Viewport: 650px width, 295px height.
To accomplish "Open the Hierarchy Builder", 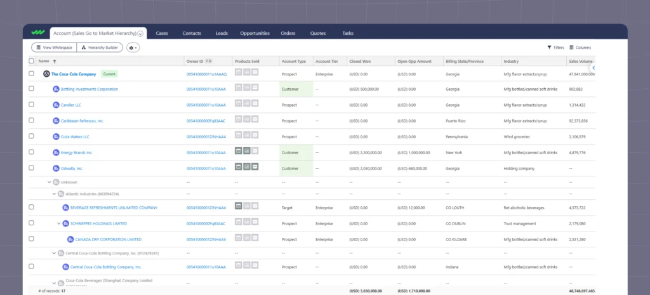I will click(100, 48).
